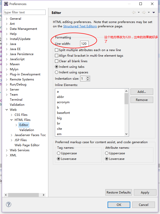Click the forward navigation arrow icon
160x214 pixels.
click(144, 12)
